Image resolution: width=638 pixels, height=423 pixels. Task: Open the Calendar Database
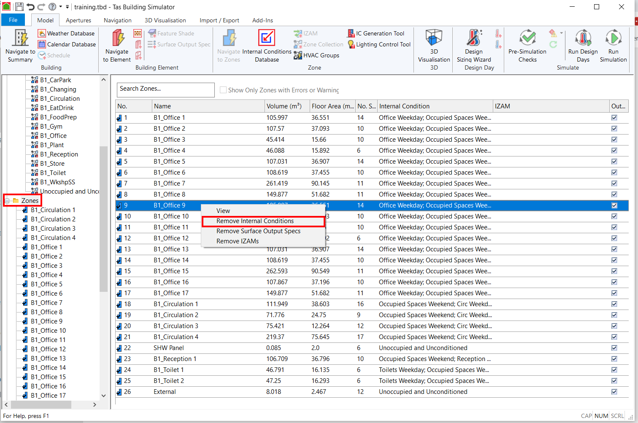click(67, 44)
